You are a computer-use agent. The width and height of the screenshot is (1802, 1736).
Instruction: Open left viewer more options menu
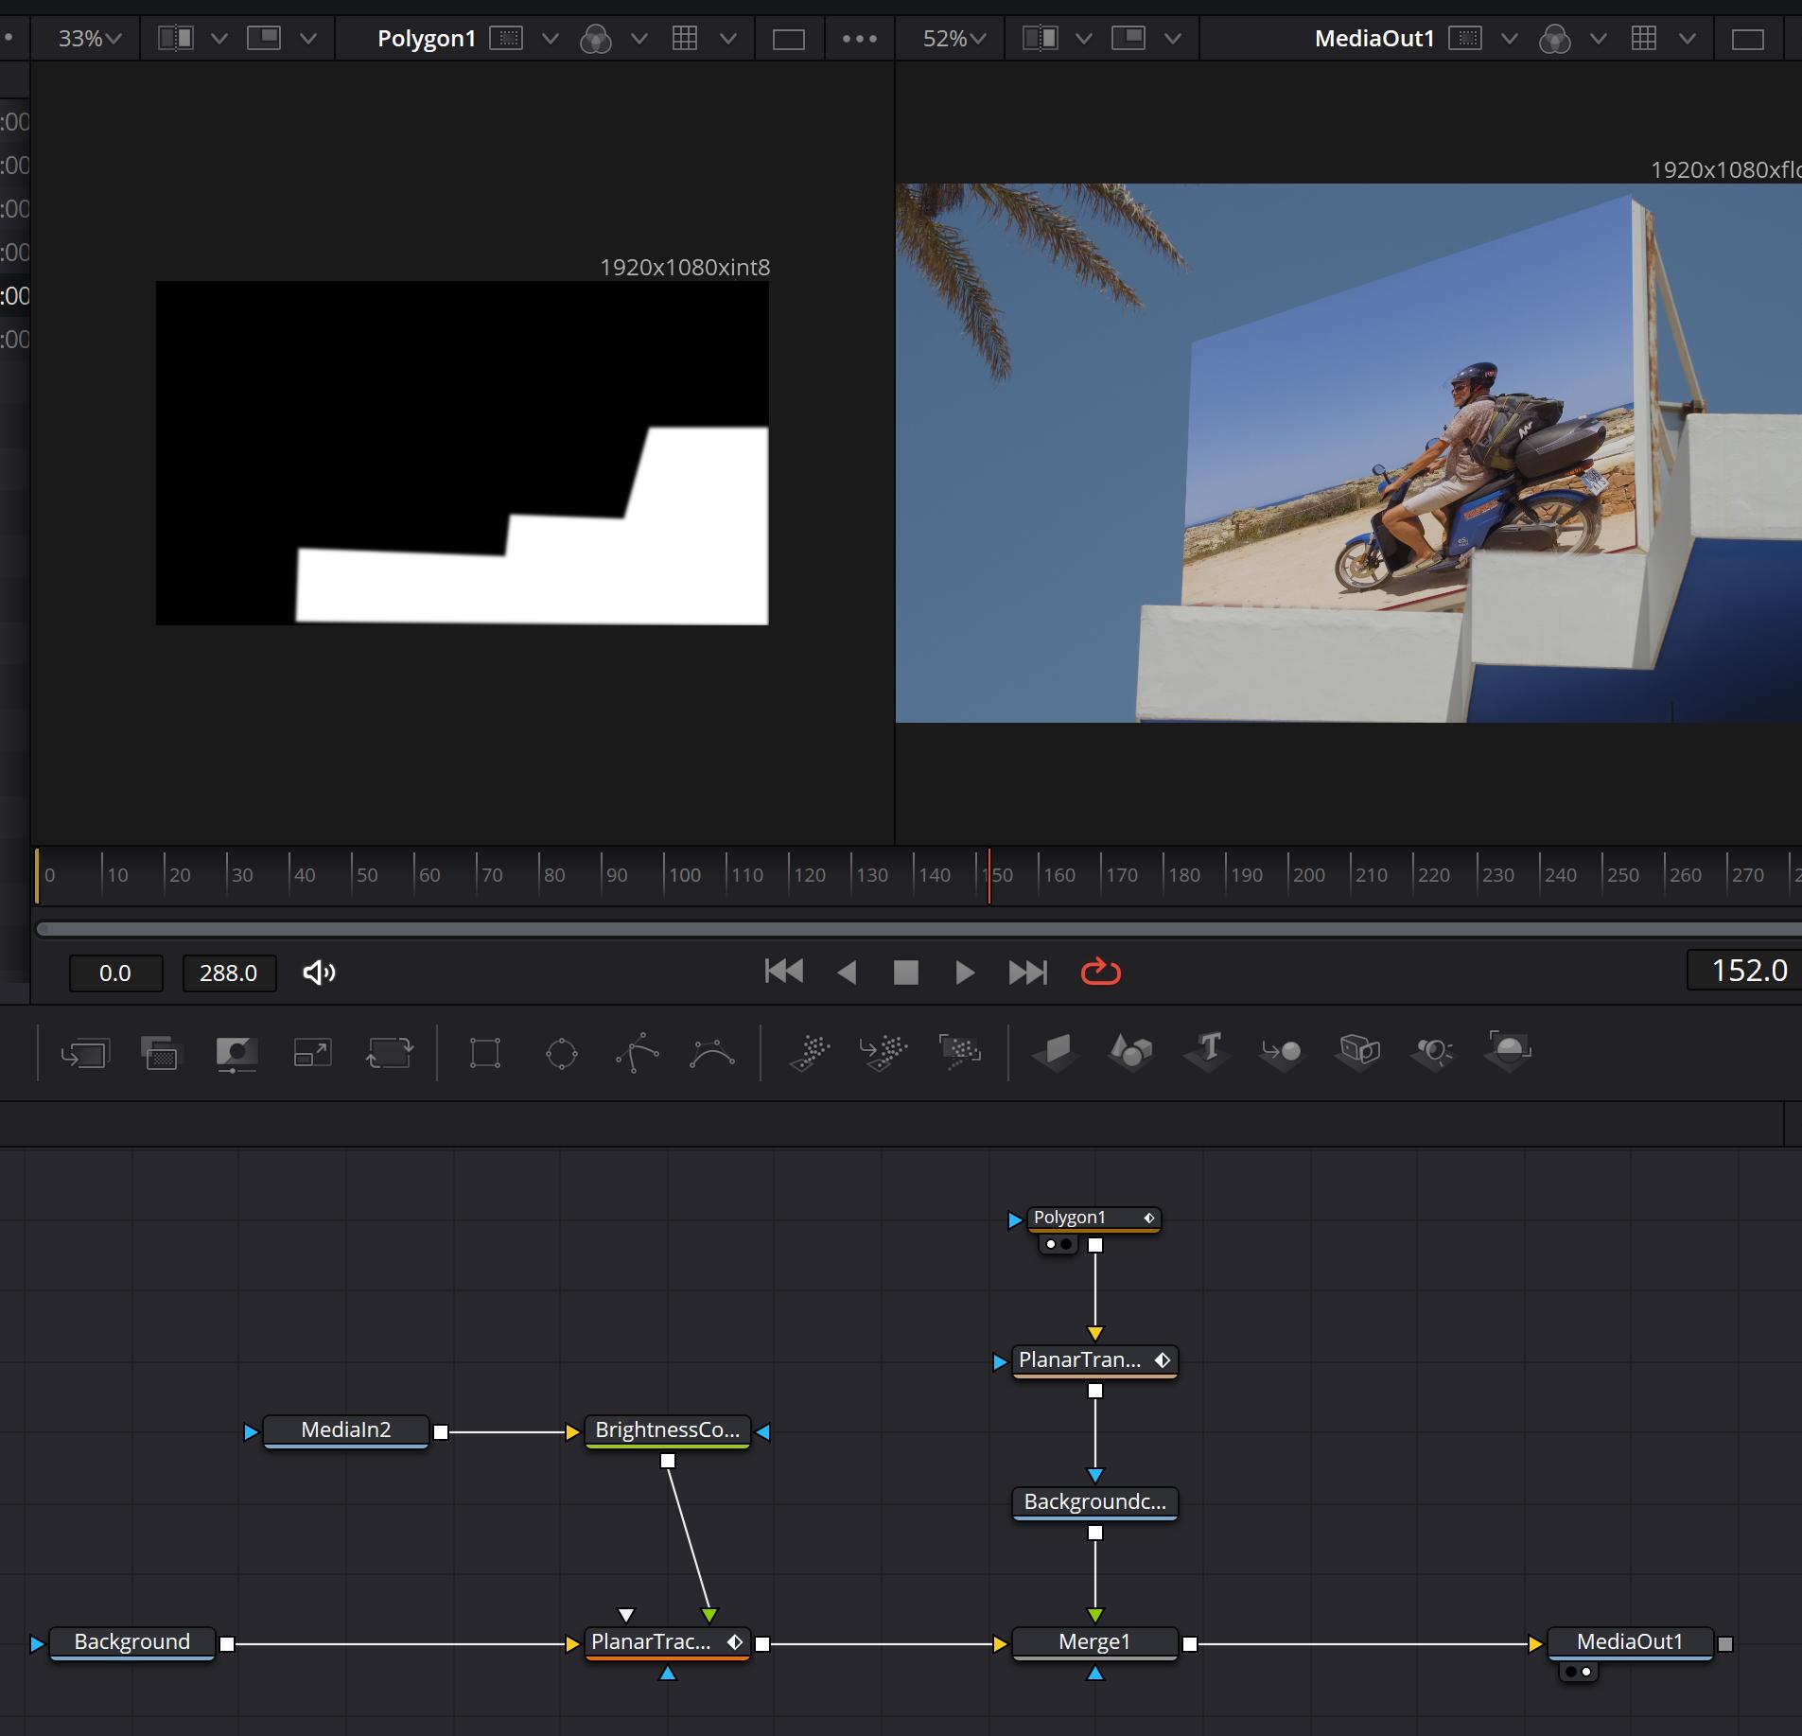tap(859, 39)
